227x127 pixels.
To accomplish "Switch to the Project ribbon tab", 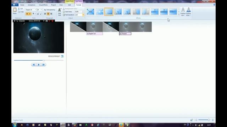I will click(53, 5).
